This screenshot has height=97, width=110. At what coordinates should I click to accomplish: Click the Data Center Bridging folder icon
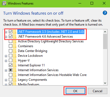pos(14,51)
